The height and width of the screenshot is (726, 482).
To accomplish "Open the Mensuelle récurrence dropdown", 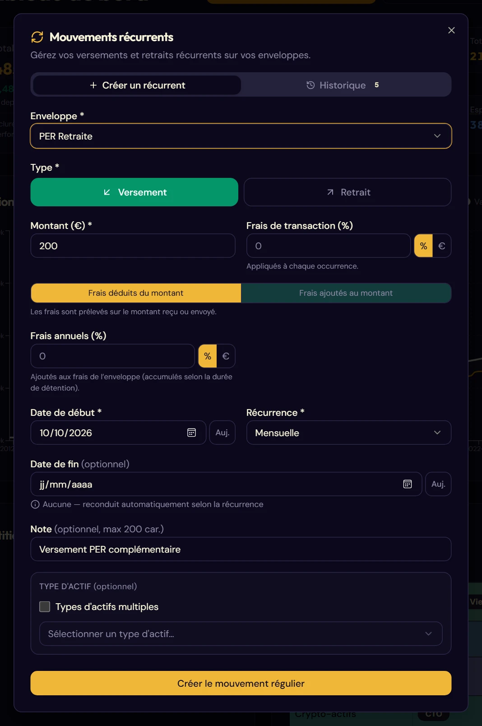I will 349,433.
